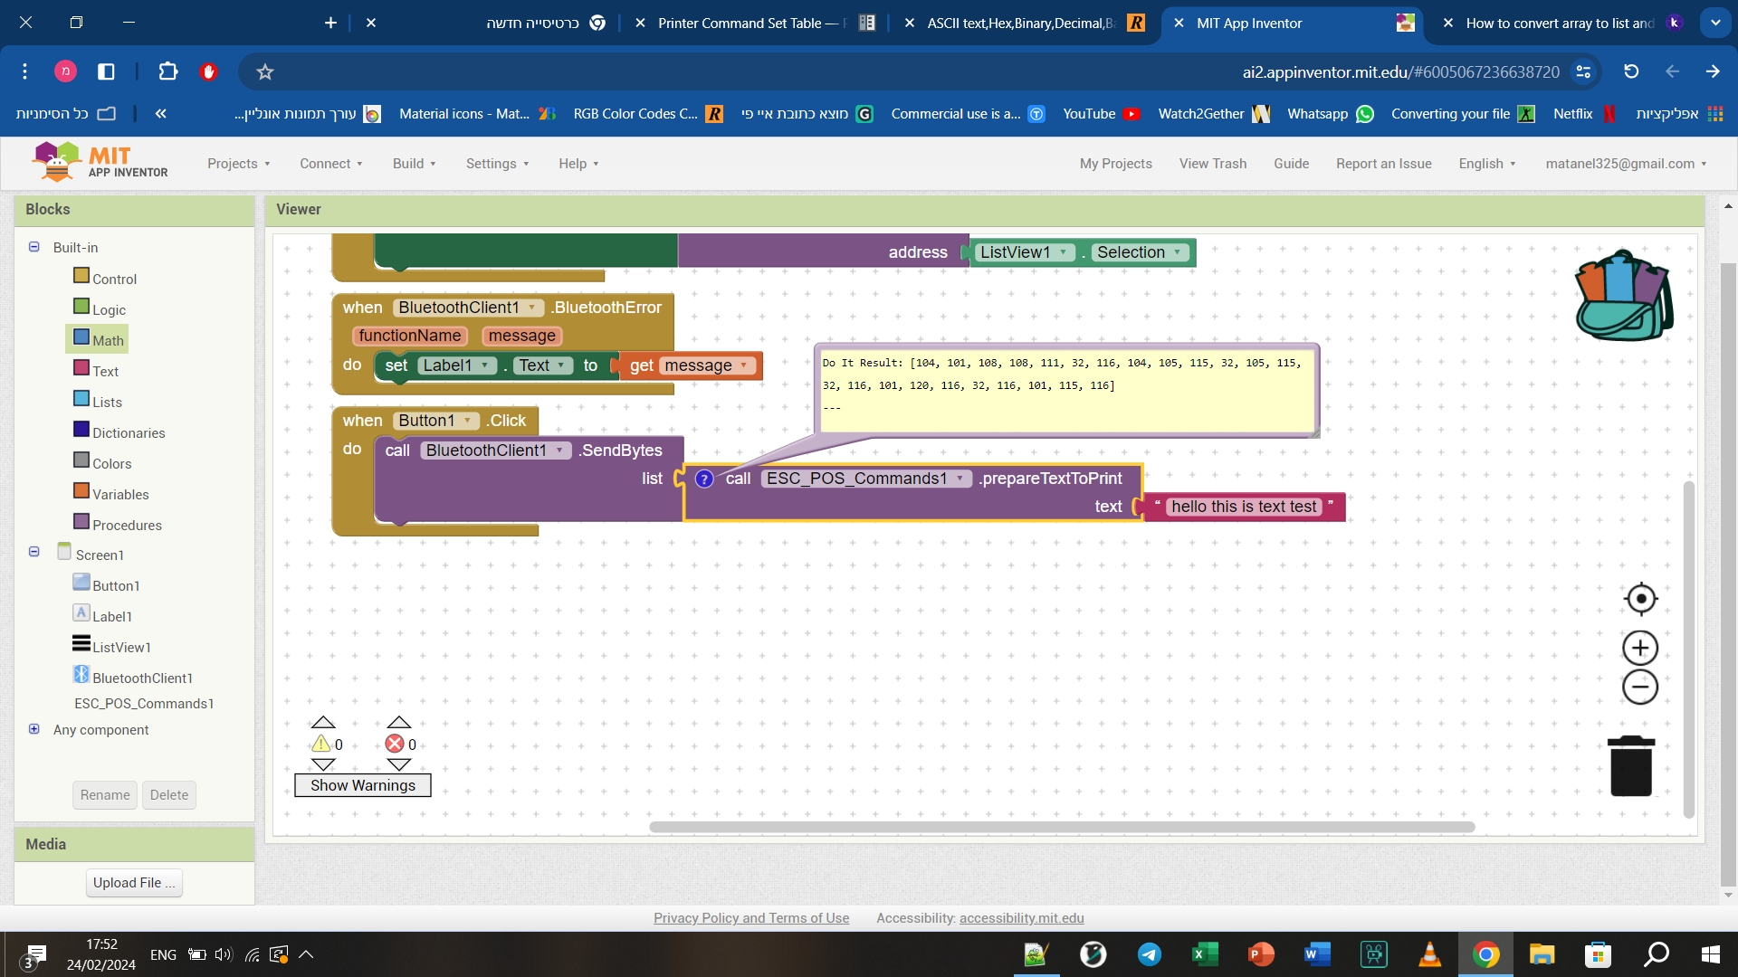The height and width of the screenshot is (977, 1738).
Task: Click the Show Warnings button
Action: 362,785
